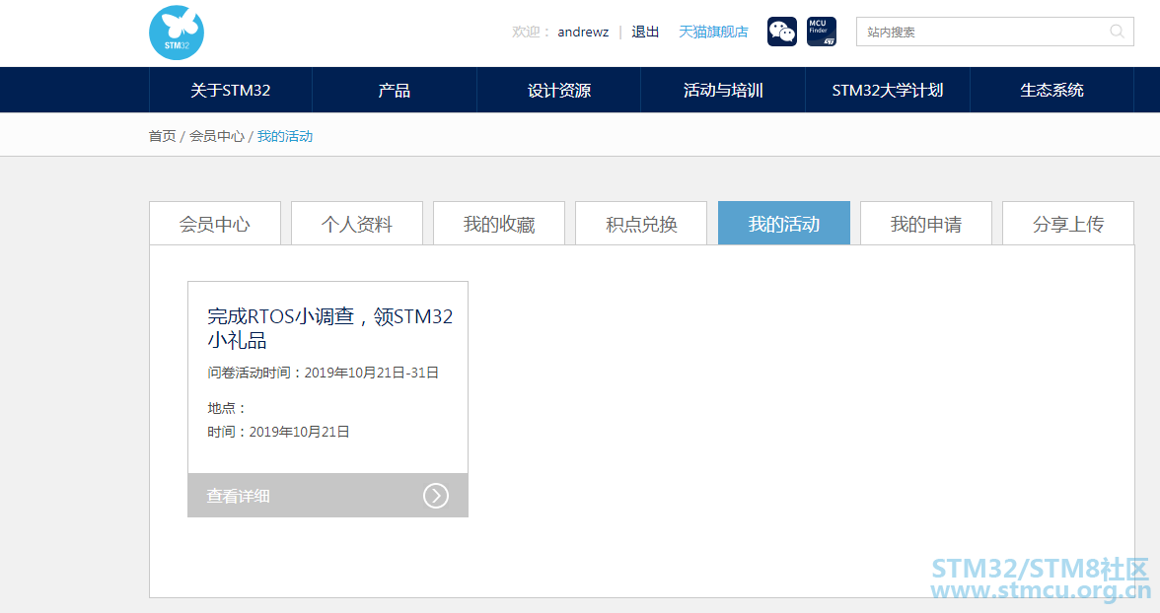Open STM32大学计划 menu
The width and height of the screenshot is (1160, 613).
point(887,91)
